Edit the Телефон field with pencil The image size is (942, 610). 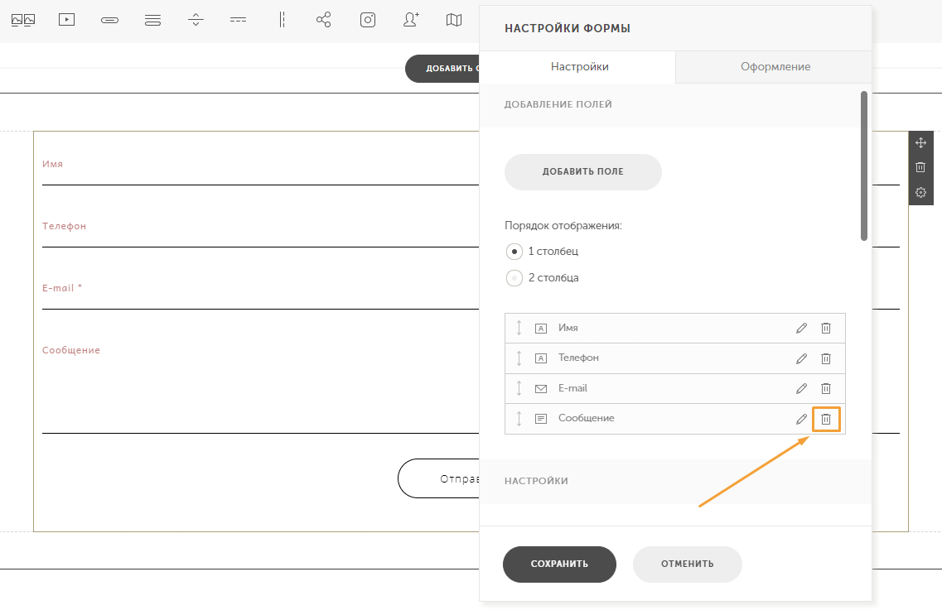pyautogui.click(x=801, y=358)
